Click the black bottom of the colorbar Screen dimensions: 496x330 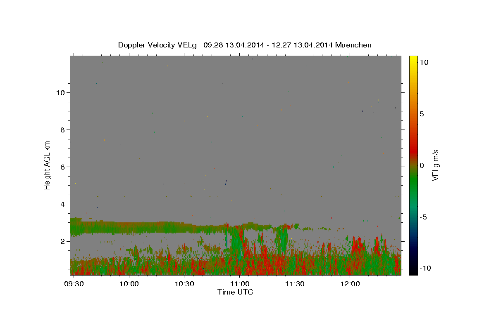(413, 270)
